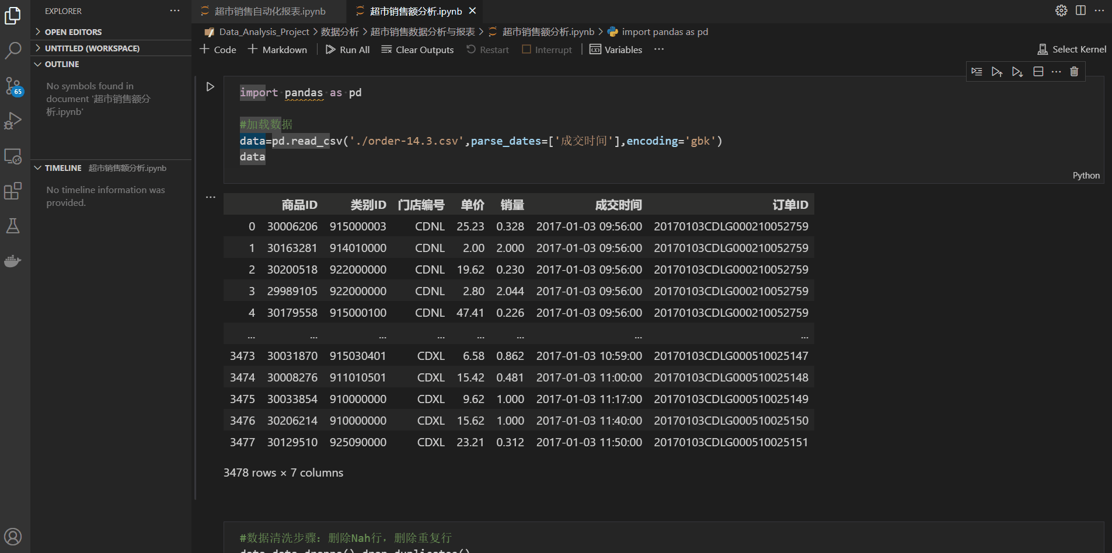Click Select Kernel

pyautogui.click(x=1072, y=50)
